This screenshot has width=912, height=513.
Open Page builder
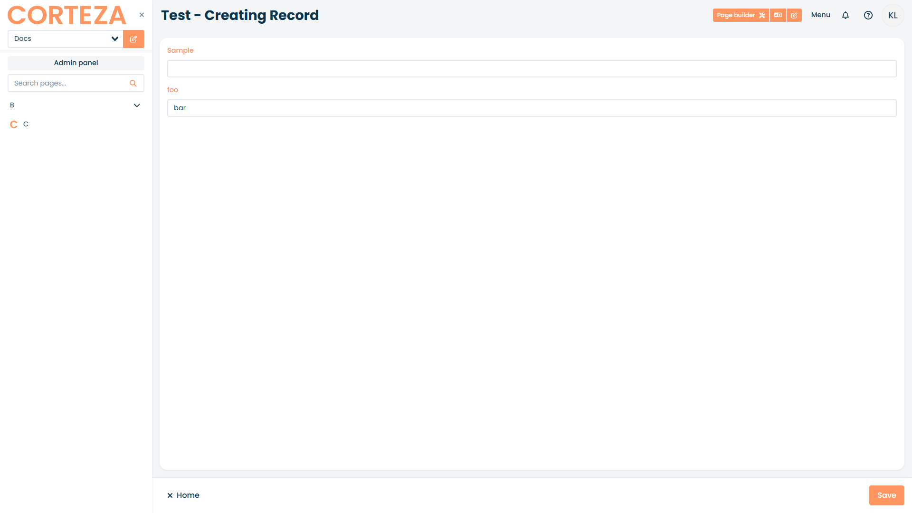coord(741,15)
